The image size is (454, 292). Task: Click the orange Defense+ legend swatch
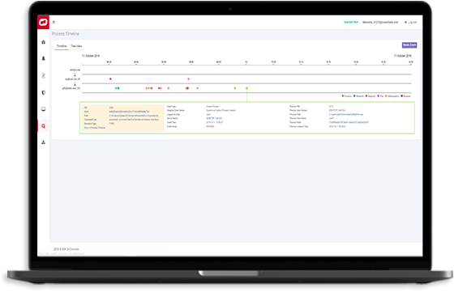[386, 96]
